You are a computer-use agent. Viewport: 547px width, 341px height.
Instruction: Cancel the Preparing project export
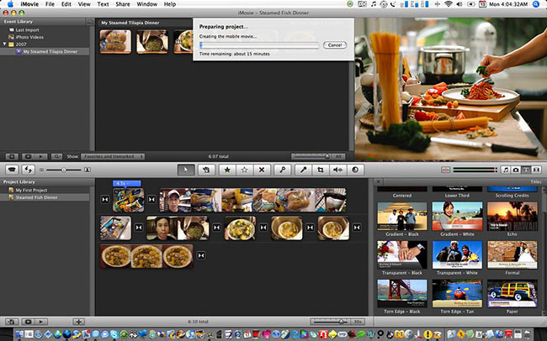(335, 45)
